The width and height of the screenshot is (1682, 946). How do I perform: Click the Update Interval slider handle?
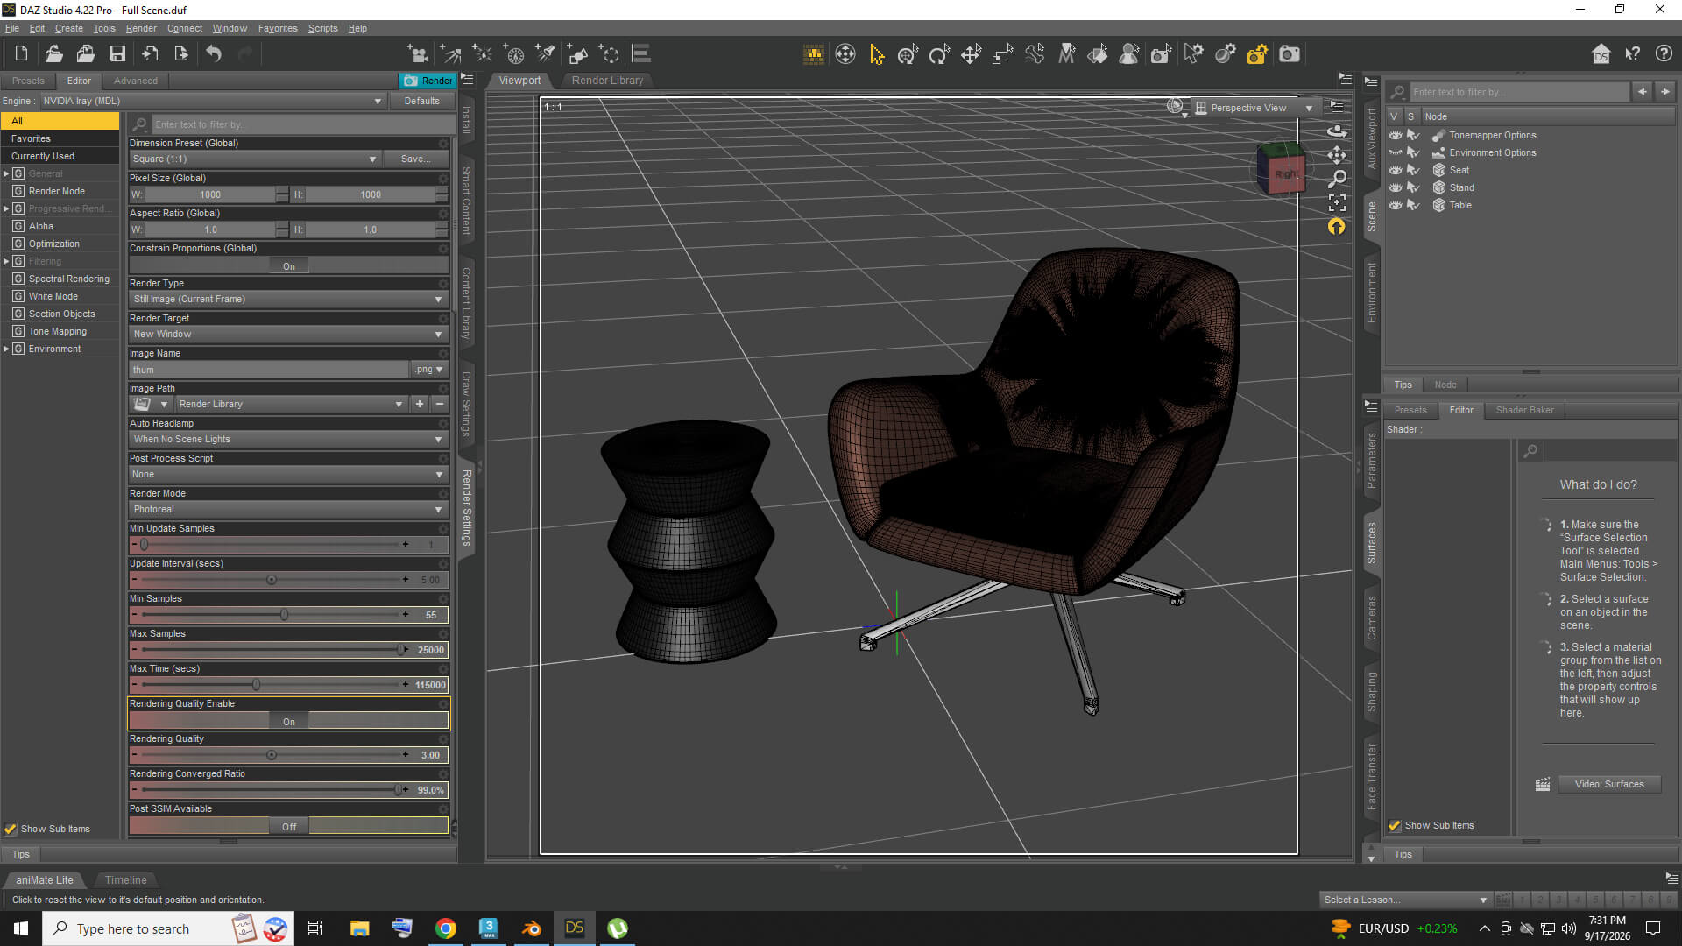coord(272,580)
